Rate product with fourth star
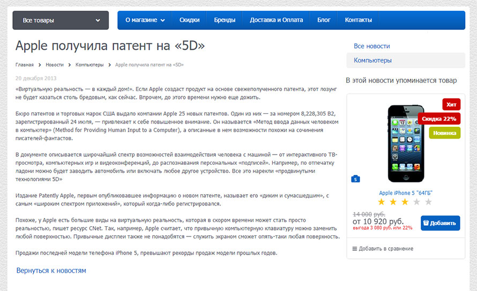This screenshot has height=291, width=477. [x=417, y=202]
